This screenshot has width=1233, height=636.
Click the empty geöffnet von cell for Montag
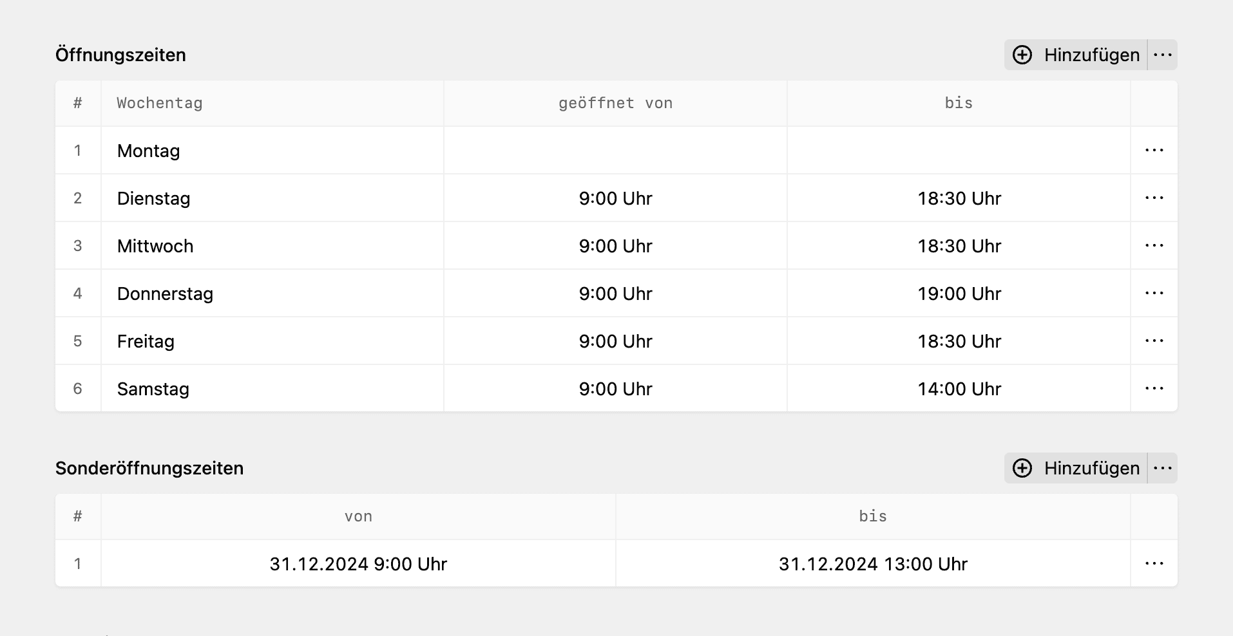point(616,151)
